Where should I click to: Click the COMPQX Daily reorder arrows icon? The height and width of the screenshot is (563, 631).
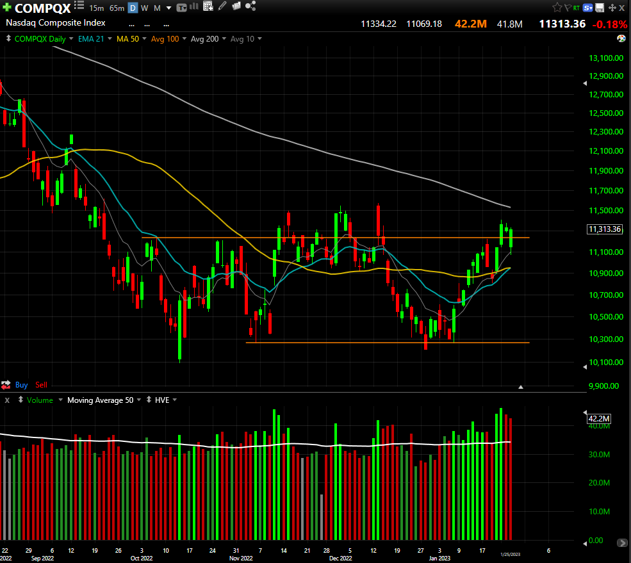tap(8, 38)
